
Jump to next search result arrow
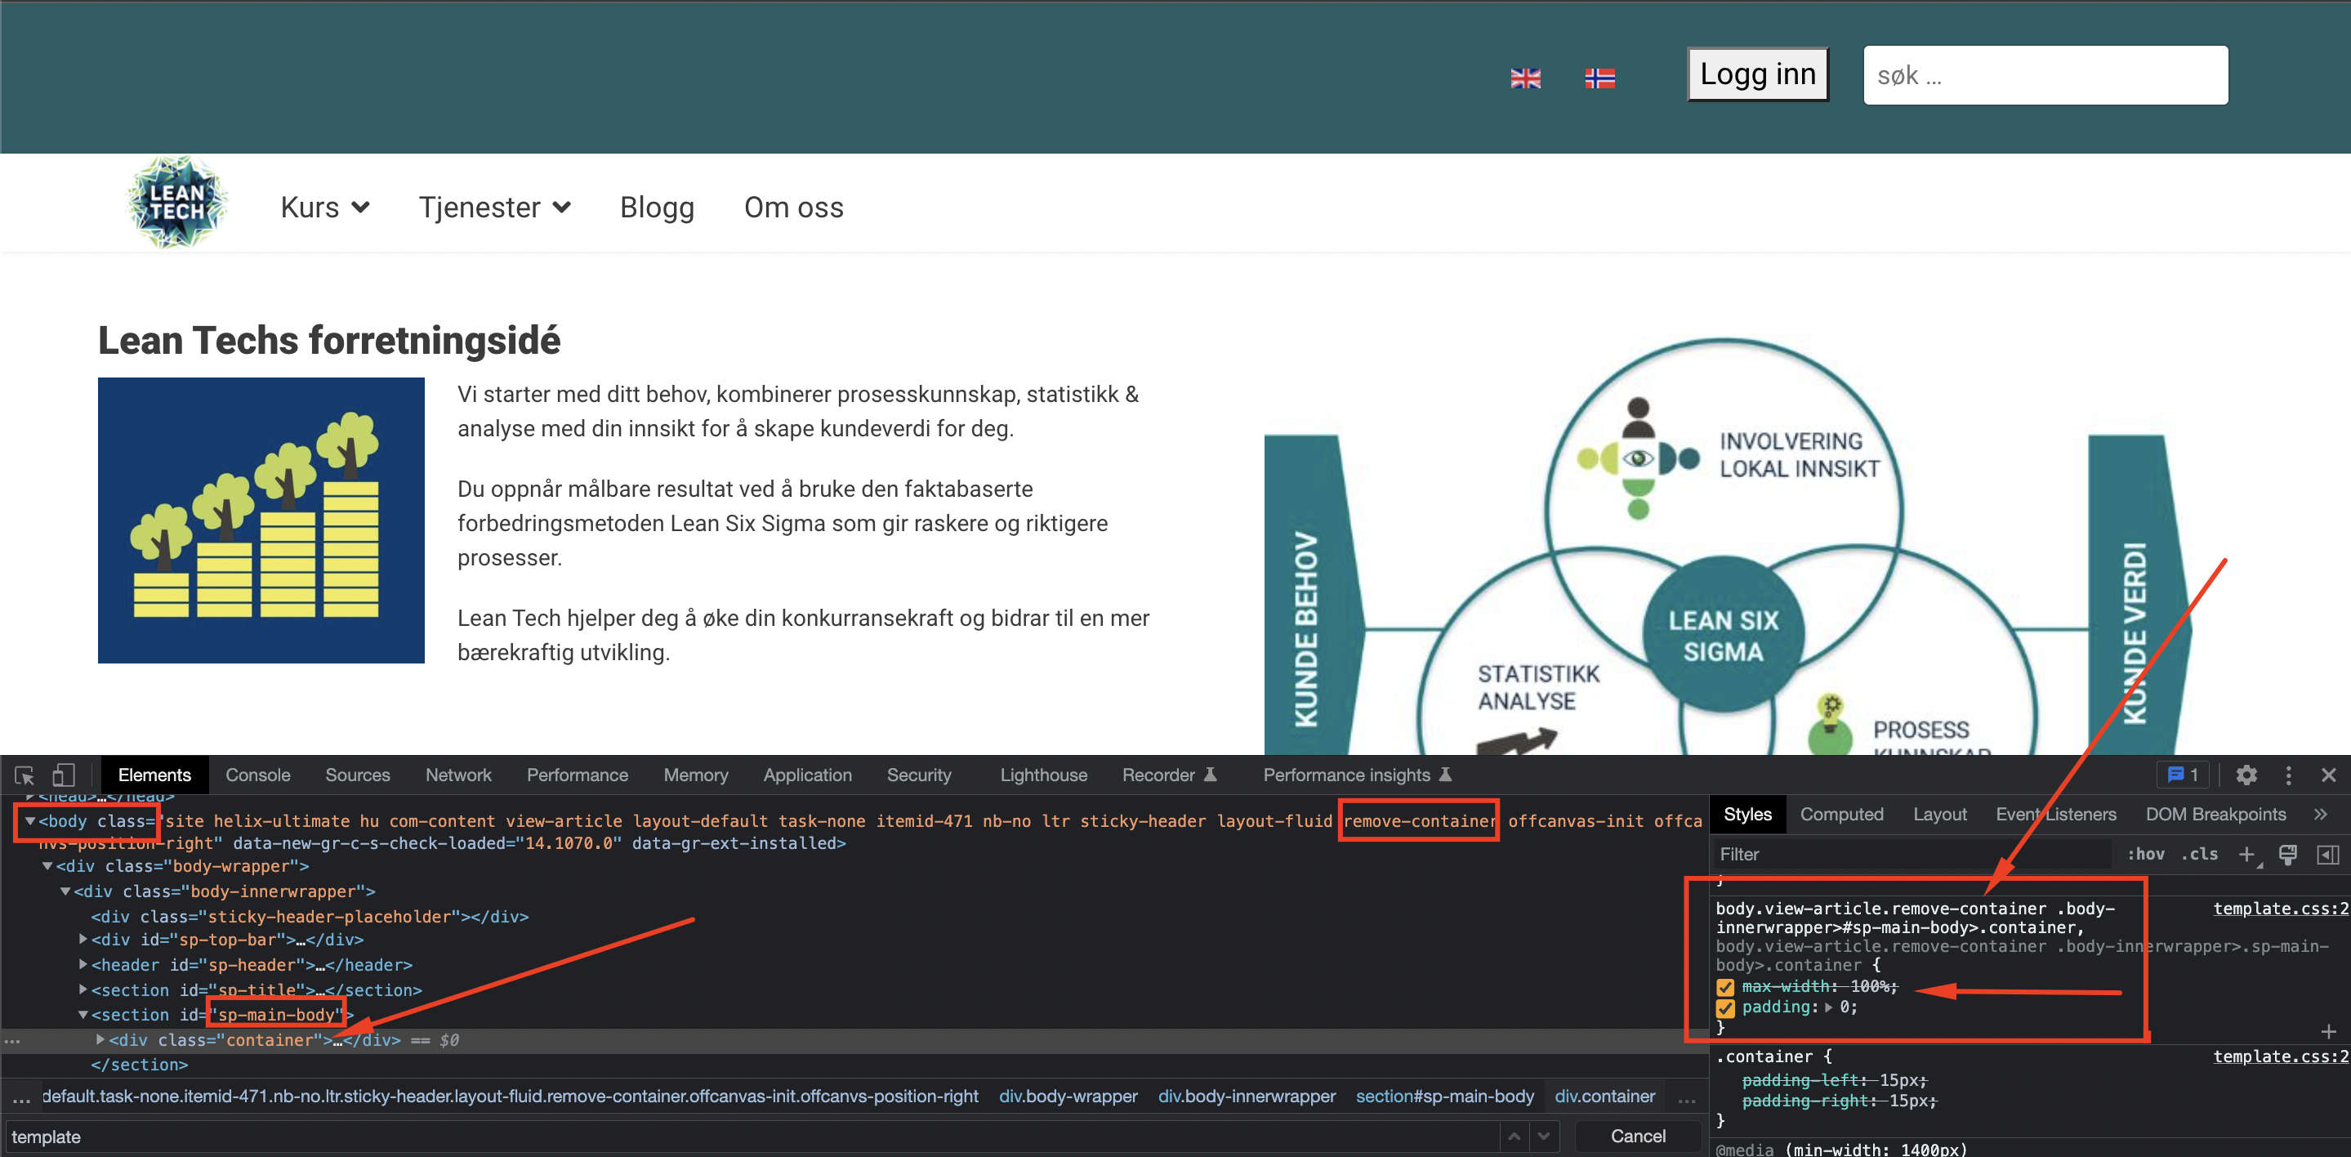[x=1543, y=1136]
